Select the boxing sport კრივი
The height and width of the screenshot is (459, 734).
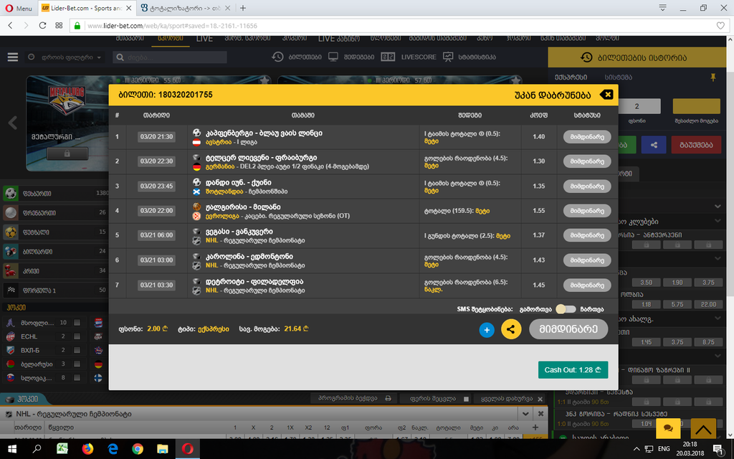(55, 270)
